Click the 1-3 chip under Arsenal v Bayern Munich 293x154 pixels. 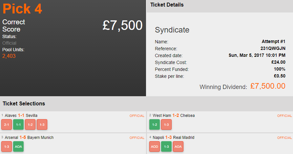click(7, 146)
